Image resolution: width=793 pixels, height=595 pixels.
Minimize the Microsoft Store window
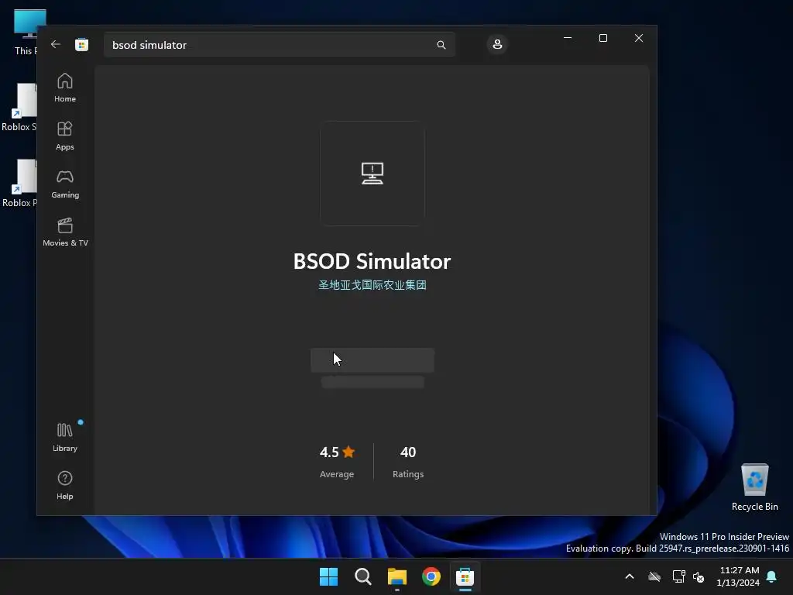click(x=568, y=38)
